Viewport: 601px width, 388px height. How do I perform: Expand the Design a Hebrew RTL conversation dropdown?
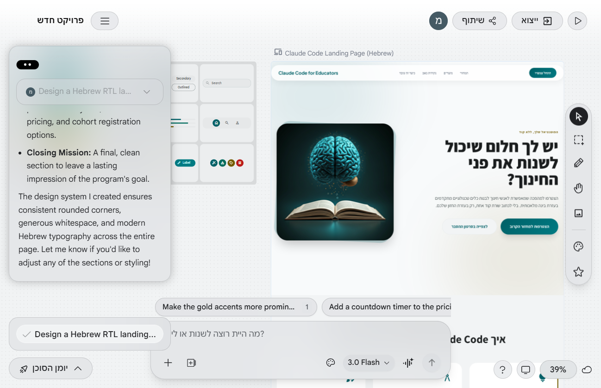tap(90, 92)
